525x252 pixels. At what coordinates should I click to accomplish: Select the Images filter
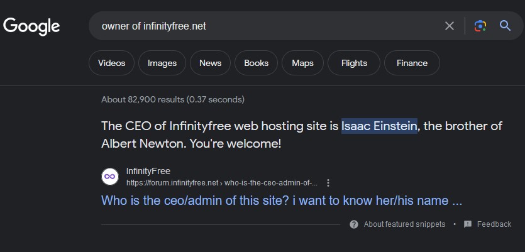162,63
